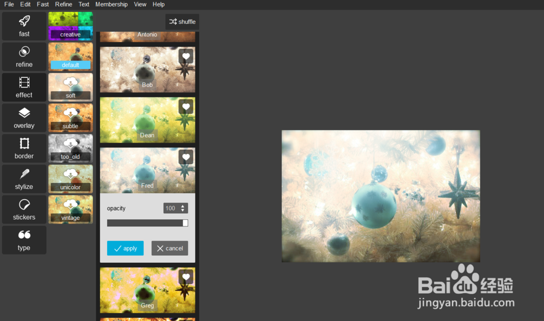Click the opacity value field

[x=171, y=208]
